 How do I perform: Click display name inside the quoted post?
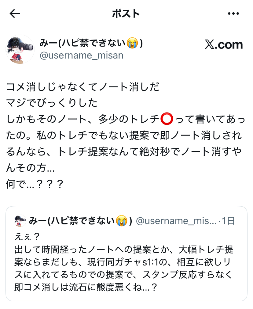(x=81, y=221)
